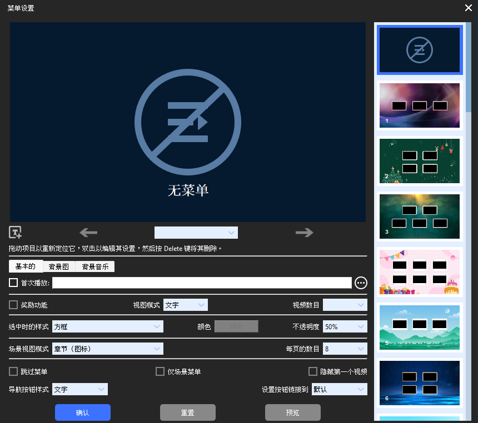Open the 视图模式 dropdown

(x=185, y=305)
